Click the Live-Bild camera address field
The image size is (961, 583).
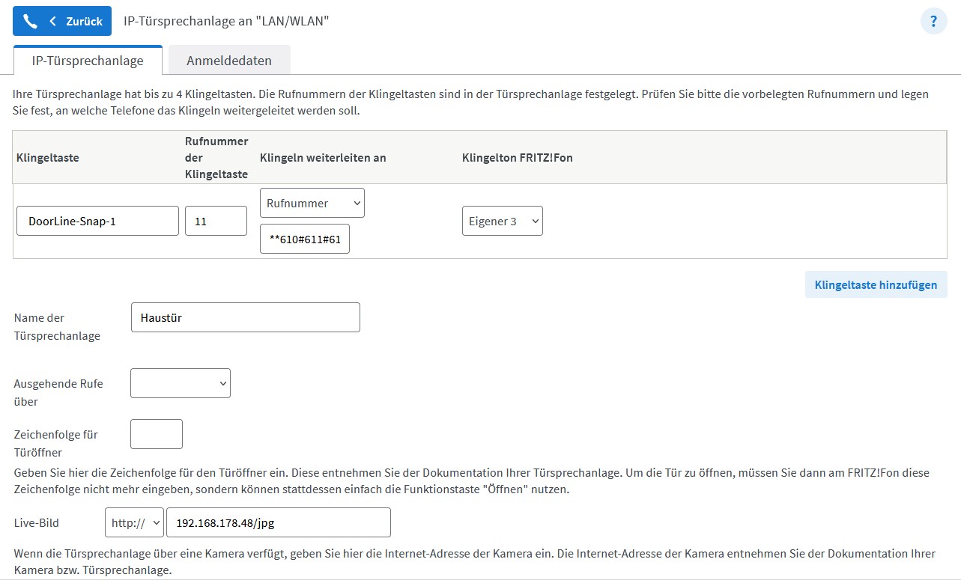point(278,522)
